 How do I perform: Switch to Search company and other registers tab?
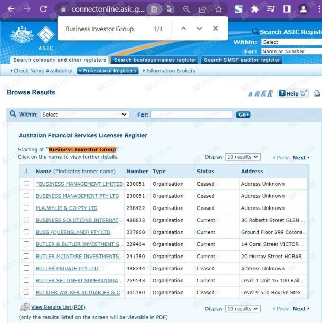click(59, 60)
